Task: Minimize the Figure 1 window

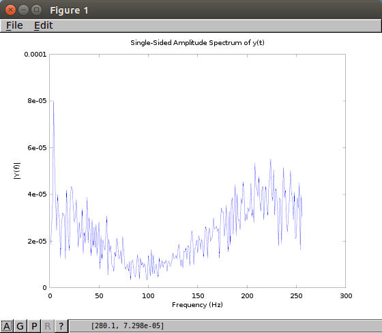Action: (23, 10)
